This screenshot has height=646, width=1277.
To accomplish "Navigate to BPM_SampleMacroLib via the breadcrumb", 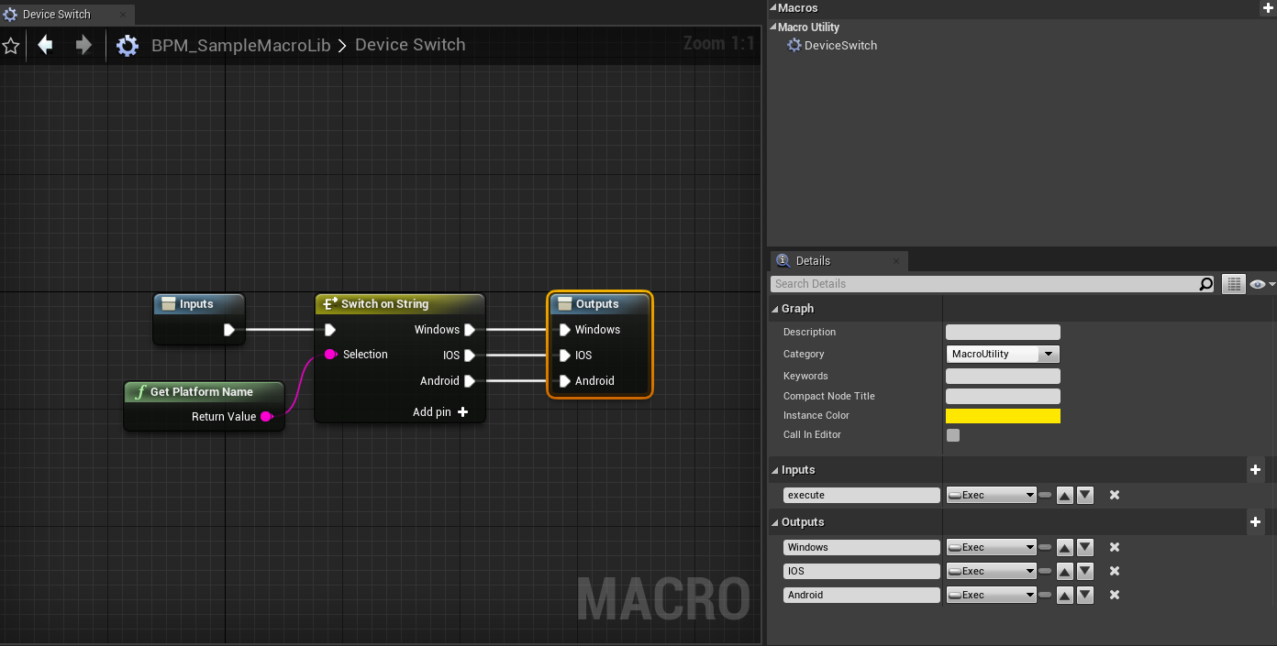I will click(240, 44).
